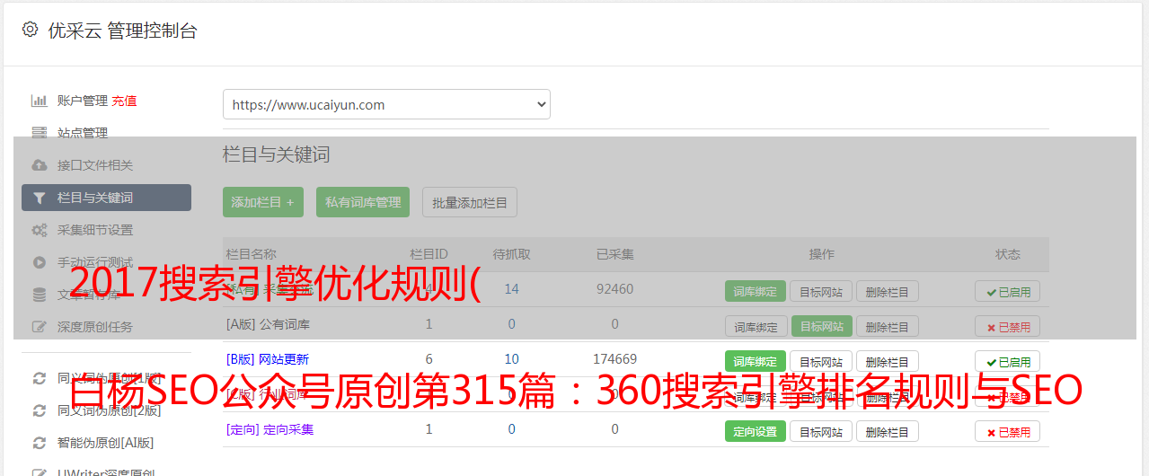The width and height of the screenshot is (1149, 476).
Task: Click 词库绑定 for [B版] 网站更新
Action: (756, 361)
